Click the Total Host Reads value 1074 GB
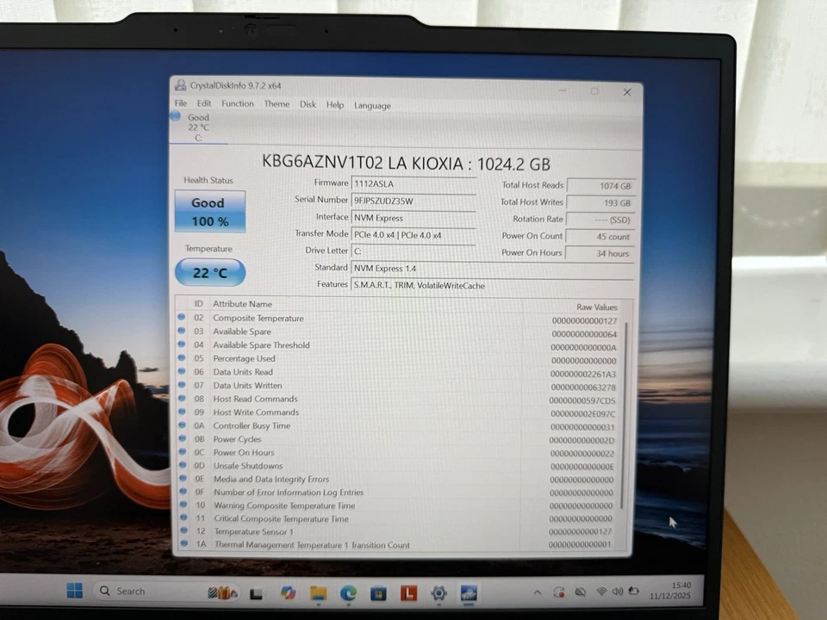This screenshot has width=827, height=620. pos(600,186)
